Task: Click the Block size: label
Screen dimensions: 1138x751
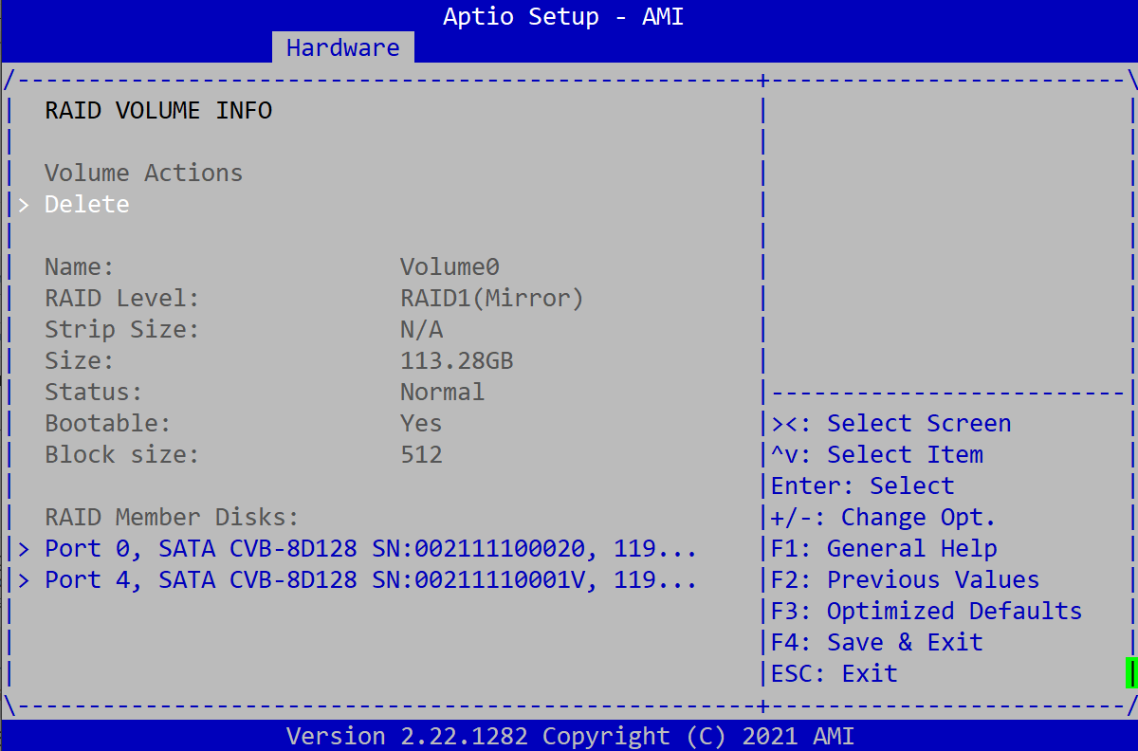Action: tap(122, 454)
